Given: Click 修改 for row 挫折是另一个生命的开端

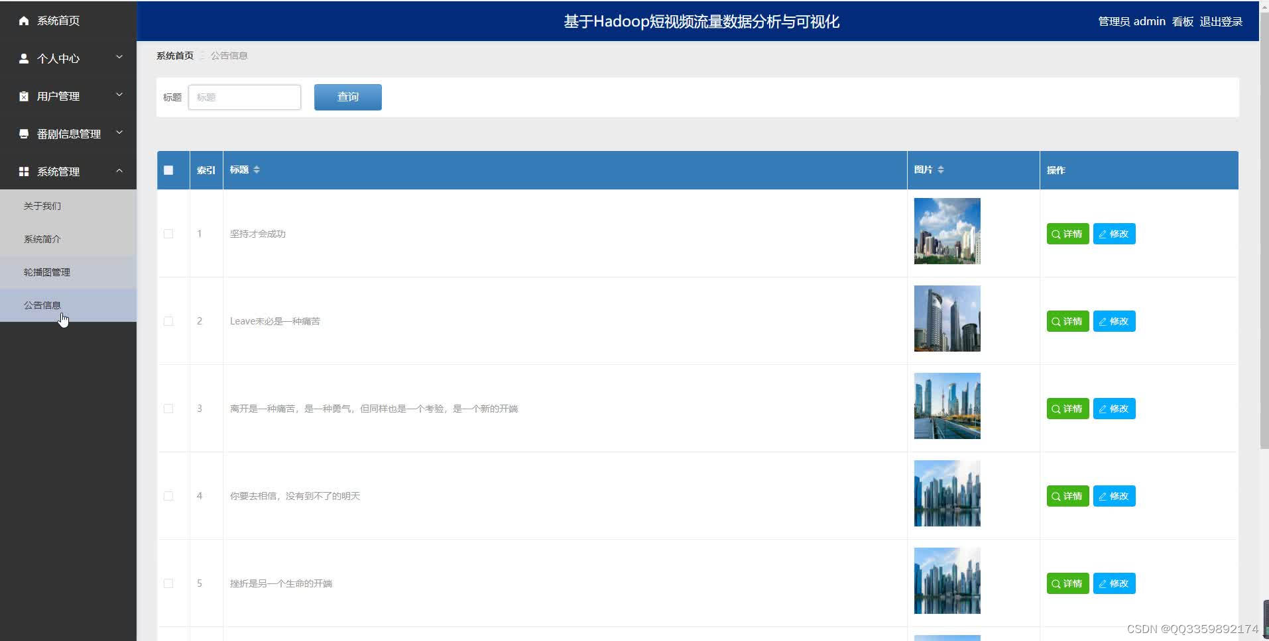Looking at the screenshot, I should 1114,583.
